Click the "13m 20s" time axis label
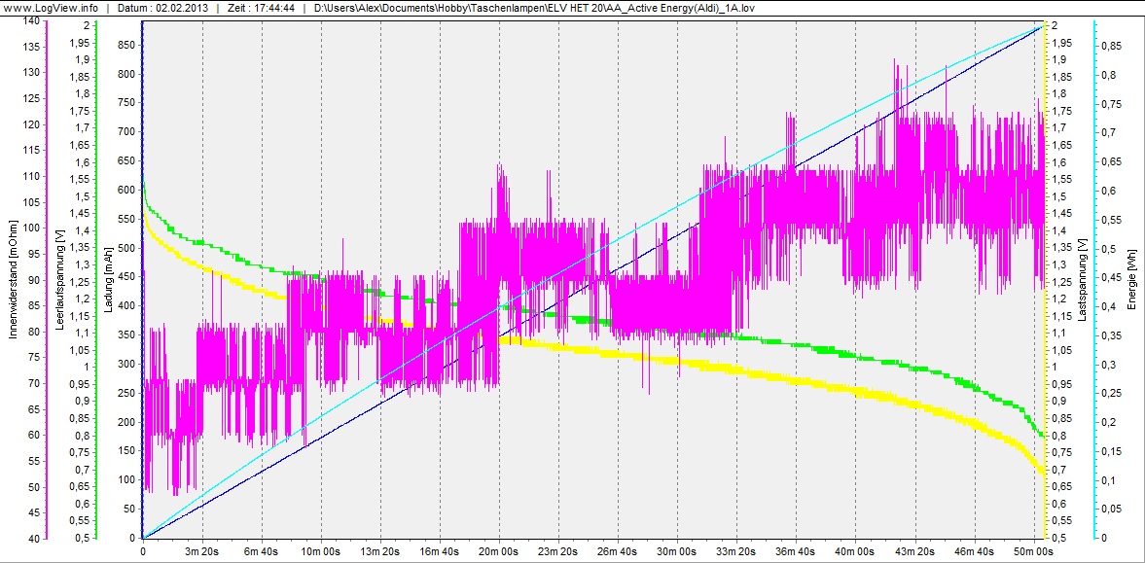Screen dimensions: 1145x563 point(380,550)
